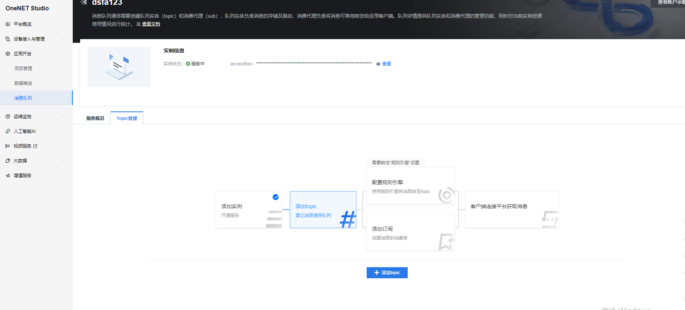Click the eye icon to reveal accessKey

coord(378,64)
